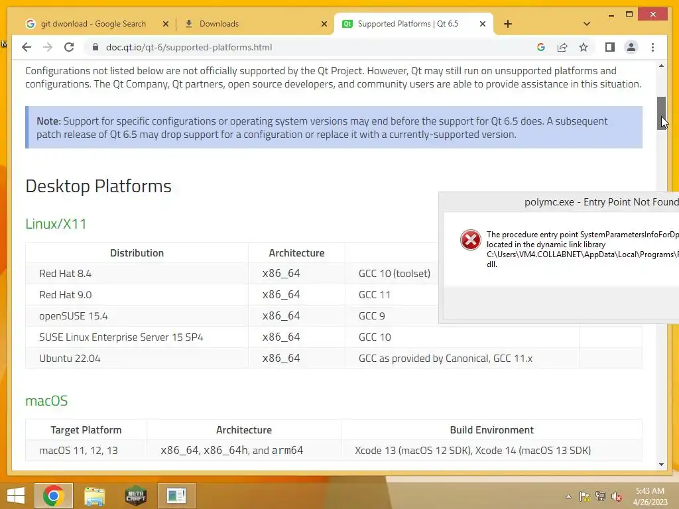Open the Chrome side panel icon
The width and height of the screenshot is (679, 509).
pyautogui.click(x=610, y=47)
